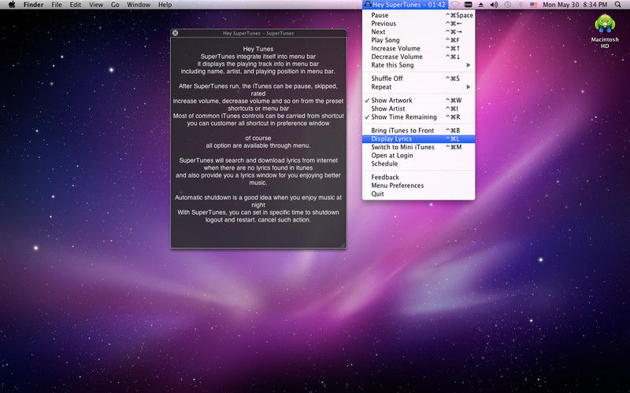
Task: Choose Previous track menu item
Action: point(418,24)
